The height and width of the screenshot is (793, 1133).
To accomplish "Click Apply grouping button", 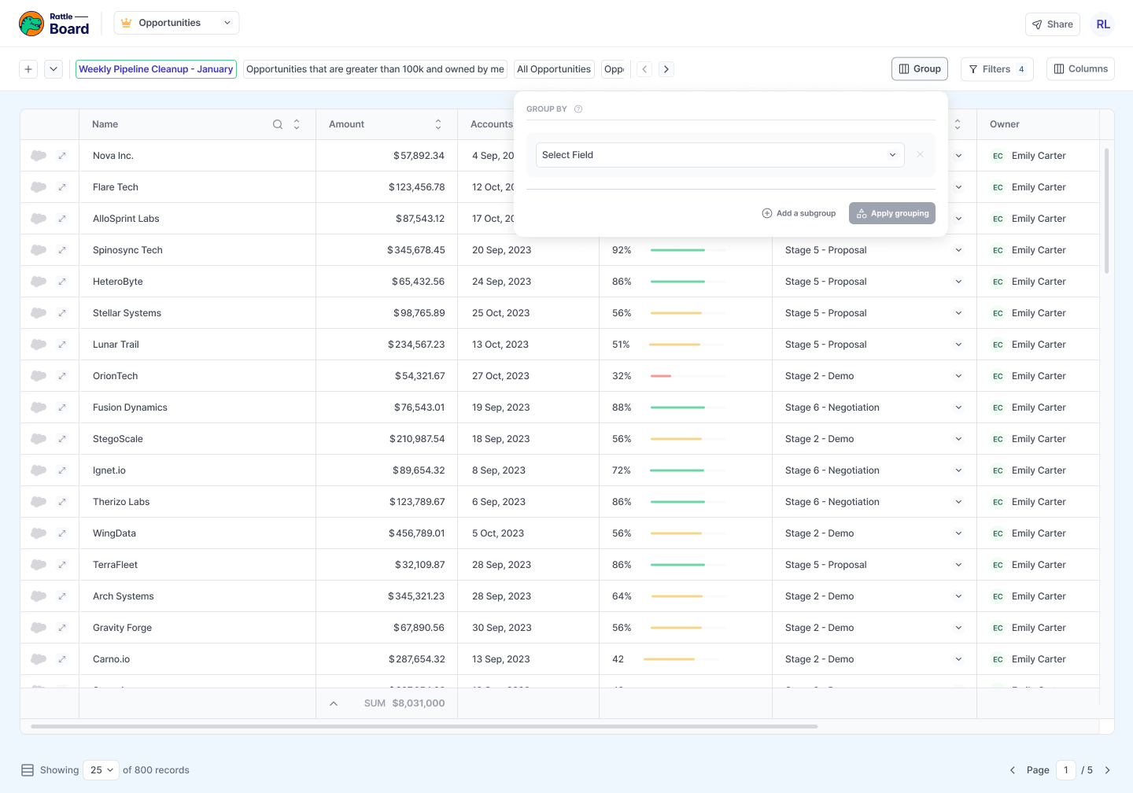I will [891, 213].
